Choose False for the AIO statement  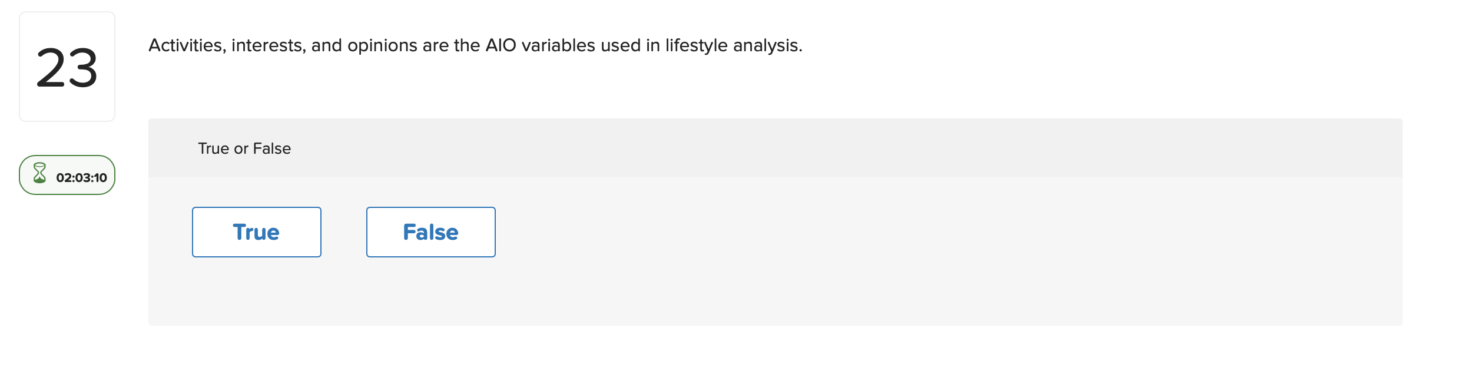(430, 232)
